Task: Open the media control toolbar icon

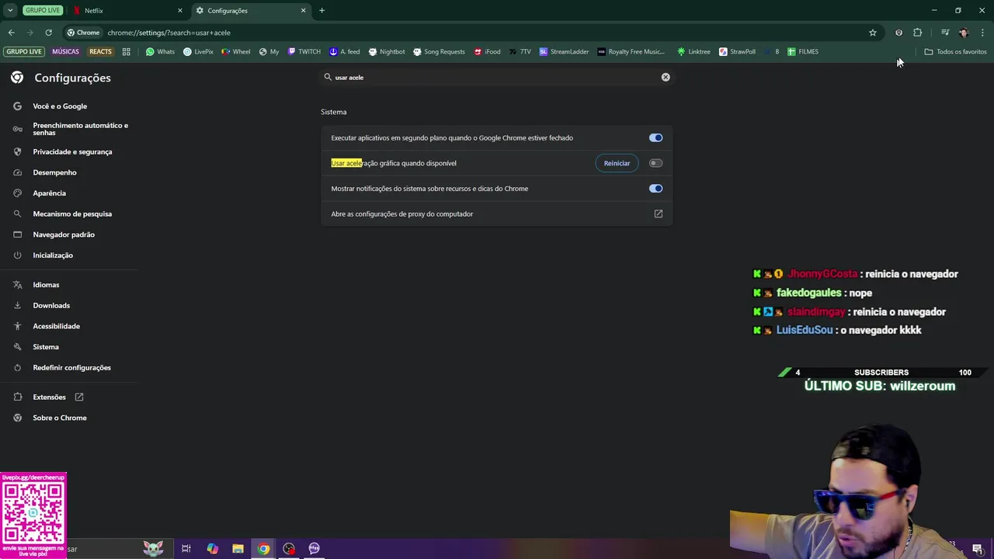Action: (x=945, y=33)
